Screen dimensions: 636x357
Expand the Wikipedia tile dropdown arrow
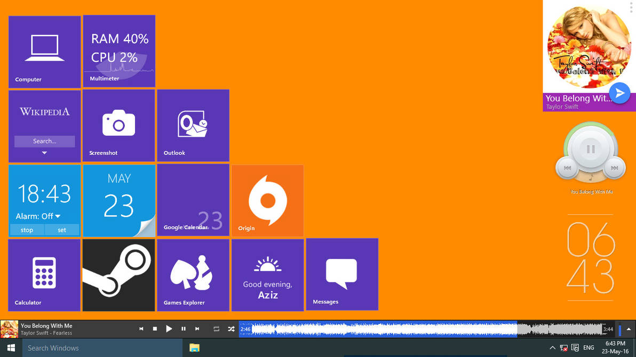pyautogui.click(x=45, y=153)
